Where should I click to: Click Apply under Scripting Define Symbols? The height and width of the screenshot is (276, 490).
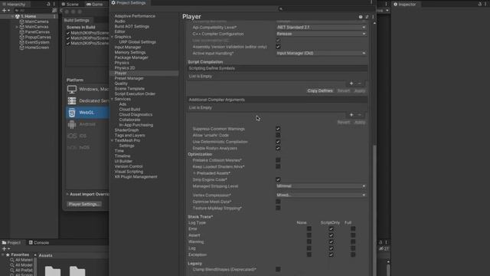click(x=359, y=90)
